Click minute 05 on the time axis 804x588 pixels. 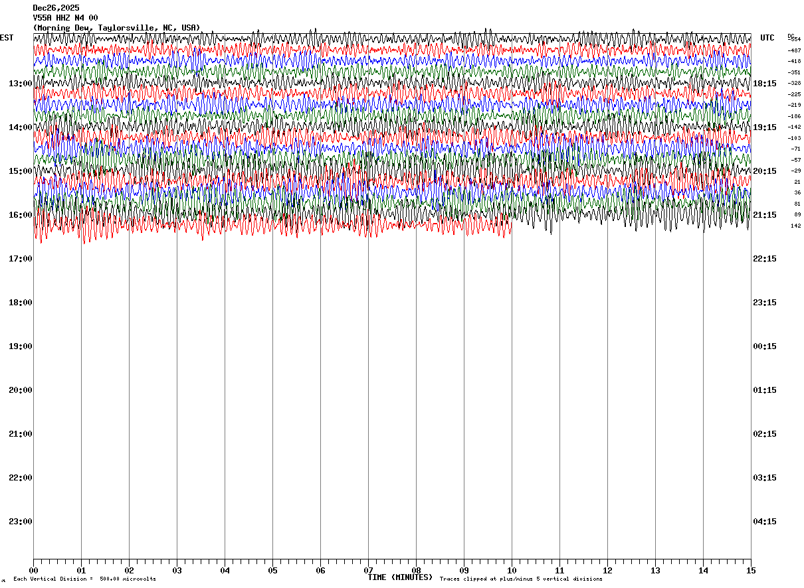(x=272, y=570)
